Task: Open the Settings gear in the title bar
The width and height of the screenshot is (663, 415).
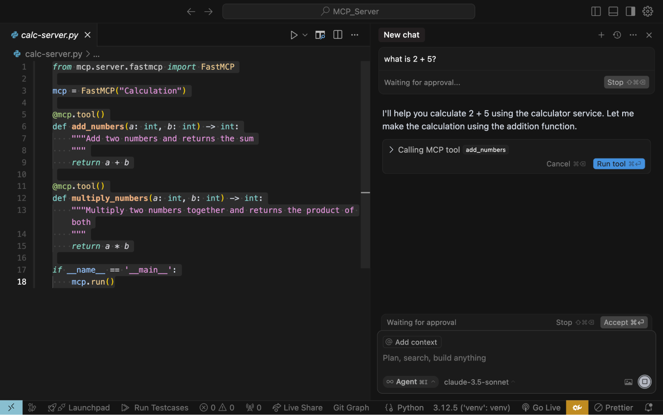Action: [647, 11]
